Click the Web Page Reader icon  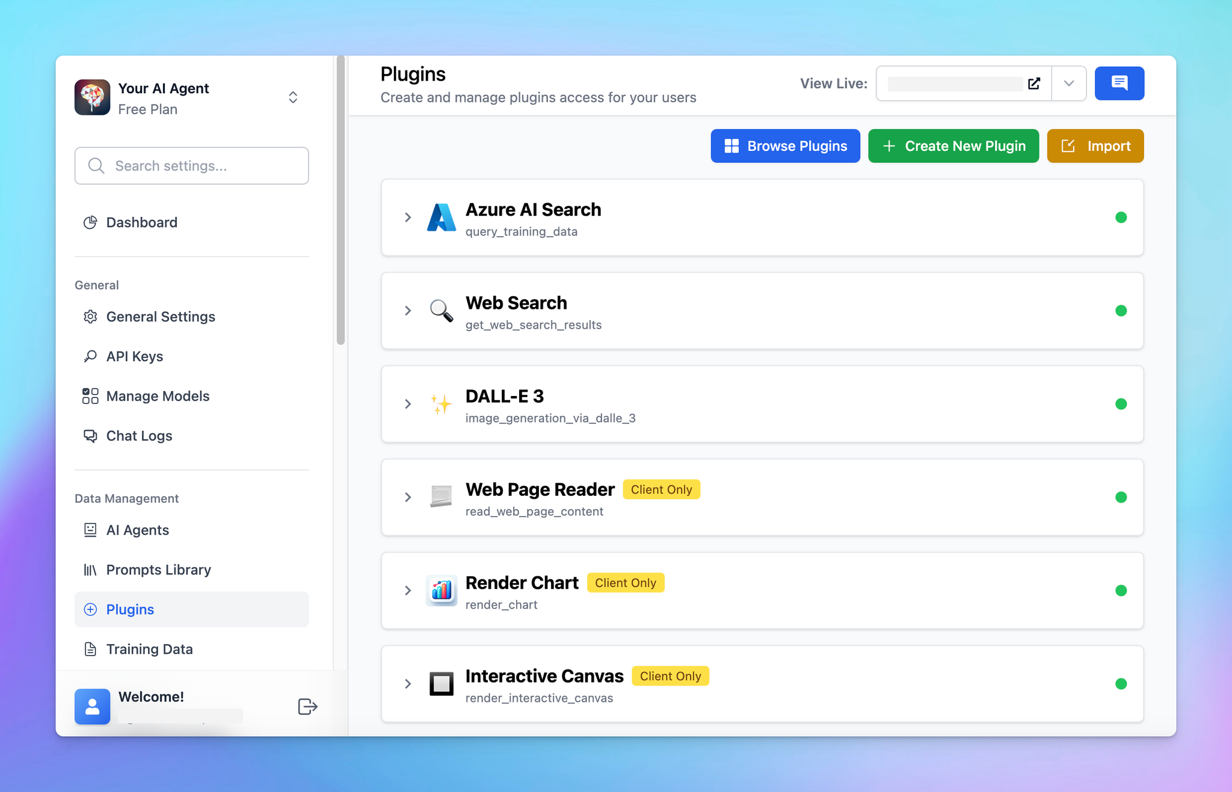click(441, 497)
